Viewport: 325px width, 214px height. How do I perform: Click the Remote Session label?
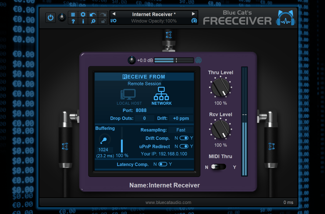point(144,84)
